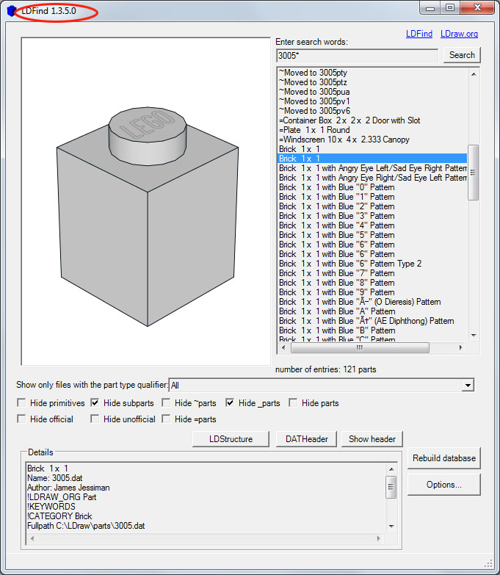The width and height of the screenshot is (500, 575).
Task: Enable Hide =parts checkbox
Action: click(166, 419)
